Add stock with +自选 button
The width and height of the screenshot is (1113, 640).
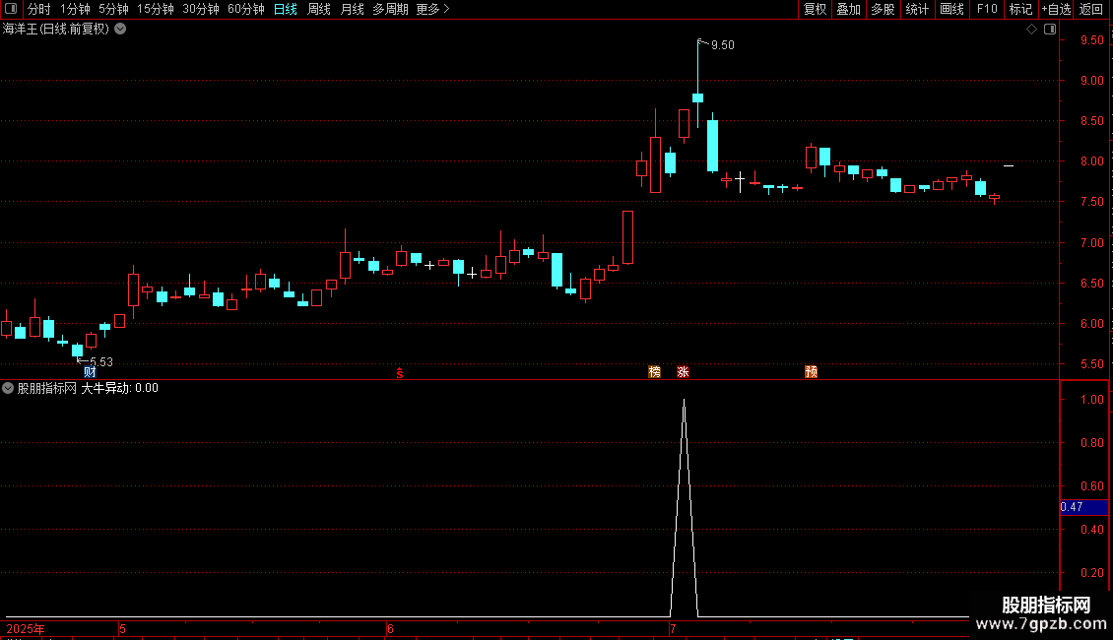[x=1056, y=9]
